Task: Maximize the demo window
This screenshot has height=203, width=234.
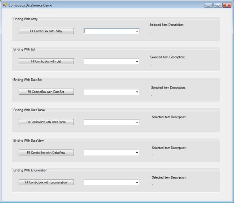Action: pyautogui.click(x=217, y=5)
